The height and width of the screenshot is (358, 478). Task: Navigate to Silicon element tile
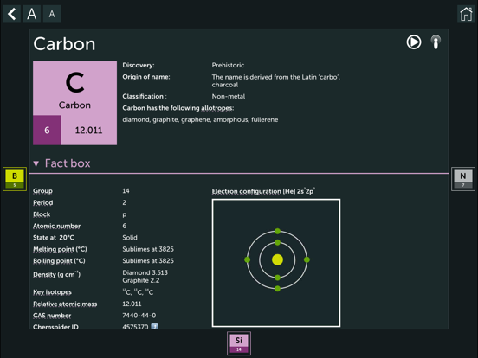click(239, 343)
